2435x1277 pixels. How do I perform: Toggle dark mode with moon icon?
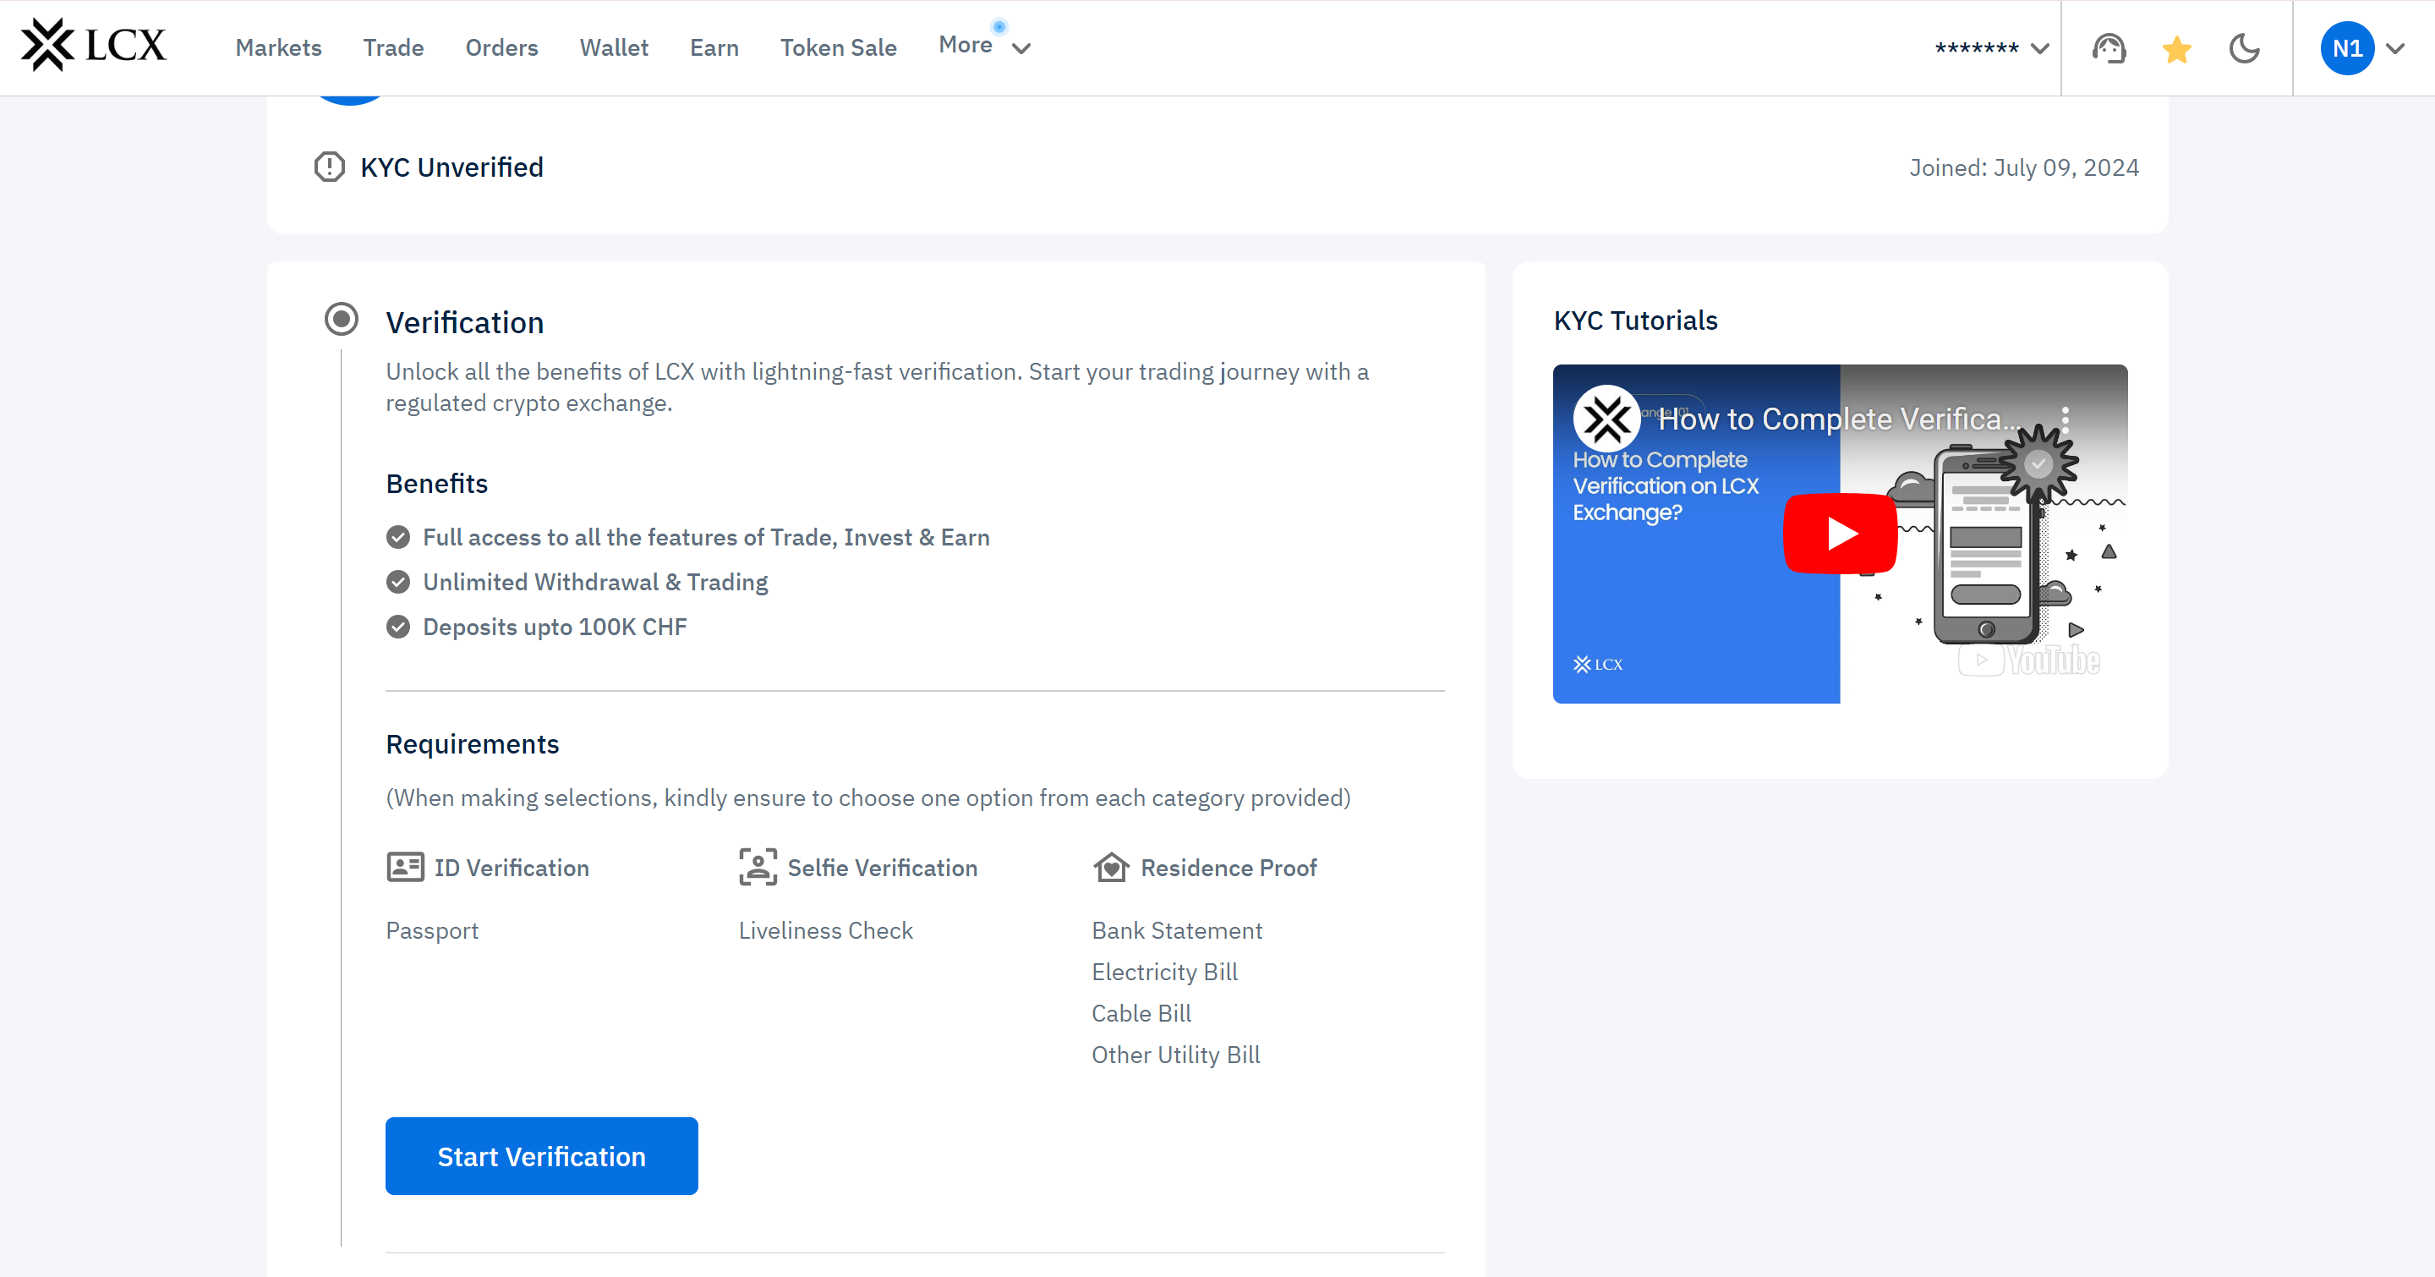pos(2244,48)
